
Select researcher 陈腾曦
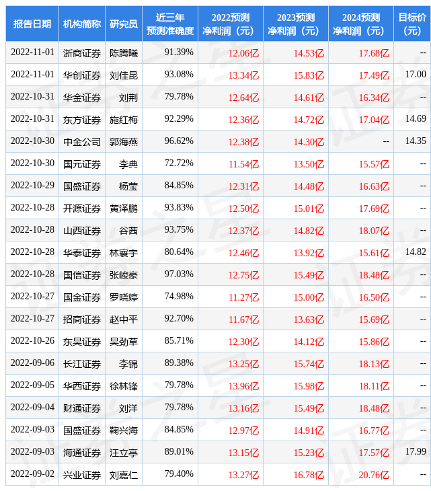[x=124, y=53]
